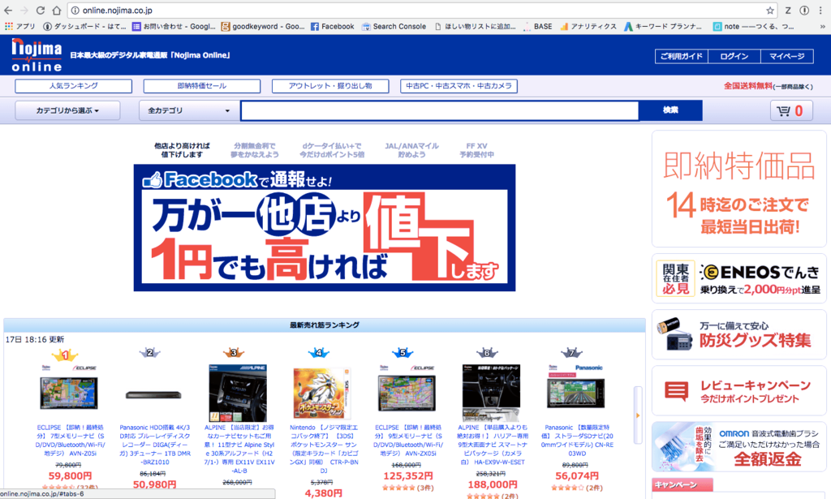Select the 他店より高ければ値下げします banner tab
The width and height of the screenshot is (831, 499).
pyautogui.click(x=182, y=150)
